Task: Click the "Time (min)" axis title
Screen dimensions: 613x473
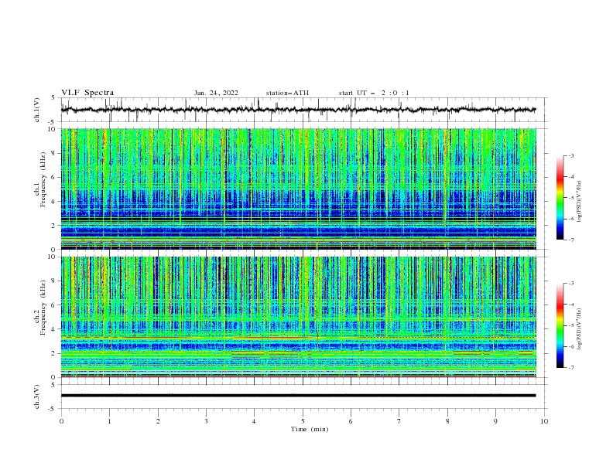Action: [x=310, y=429]
